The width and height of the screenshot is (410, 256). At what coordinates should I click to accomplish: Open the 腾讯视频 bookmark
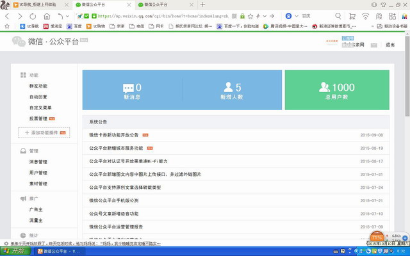coord(285,26)
